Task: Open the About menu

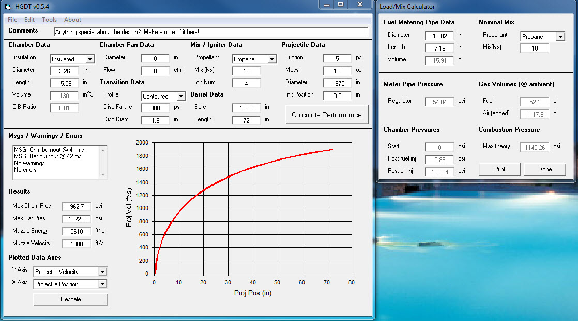Action: click(72, 20)
